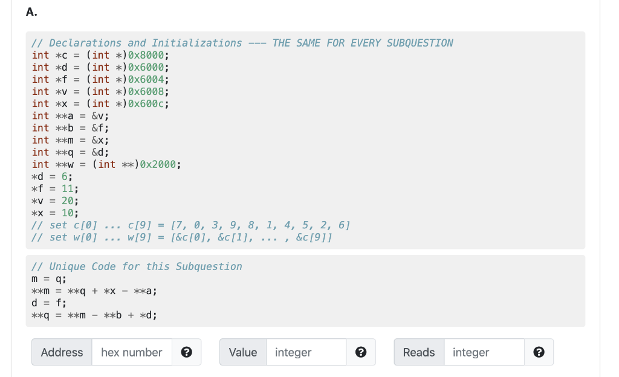
Task: Click the Address label
Action: [62, 352]
